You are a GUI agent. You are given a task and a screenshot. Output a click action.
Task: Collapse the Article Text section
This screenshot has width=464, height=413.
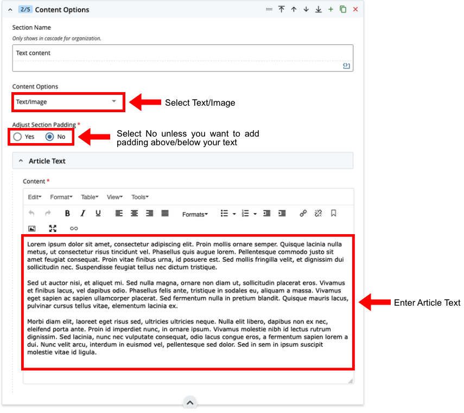(21, 161)
